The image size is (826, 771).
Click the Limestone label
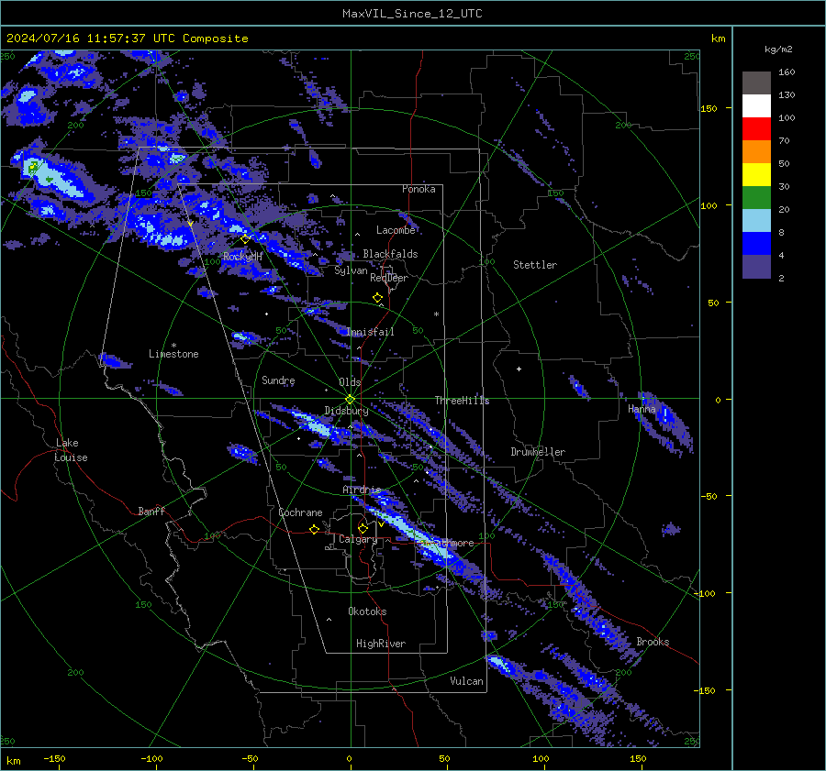click(173, 354)
